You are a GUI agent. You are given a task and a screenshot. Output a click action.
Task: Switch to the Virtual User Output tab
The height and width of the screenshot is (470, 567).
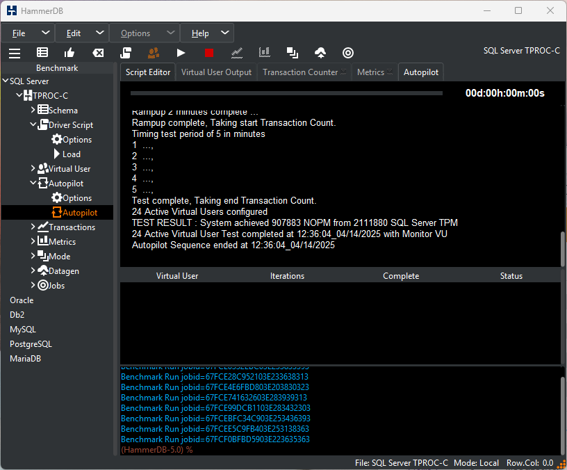[x=216, y=72]
